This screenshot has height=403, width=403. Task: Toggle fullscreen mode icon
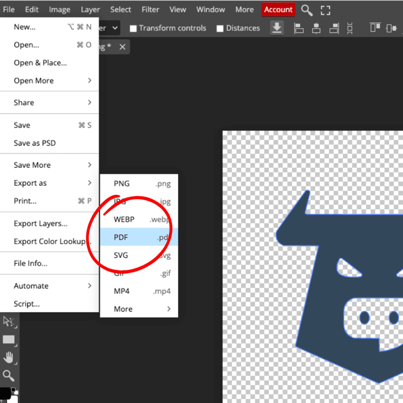325,10
